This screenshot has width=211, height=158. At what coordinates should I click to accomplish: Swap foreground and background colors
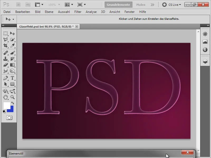click(x=13, y=103)
